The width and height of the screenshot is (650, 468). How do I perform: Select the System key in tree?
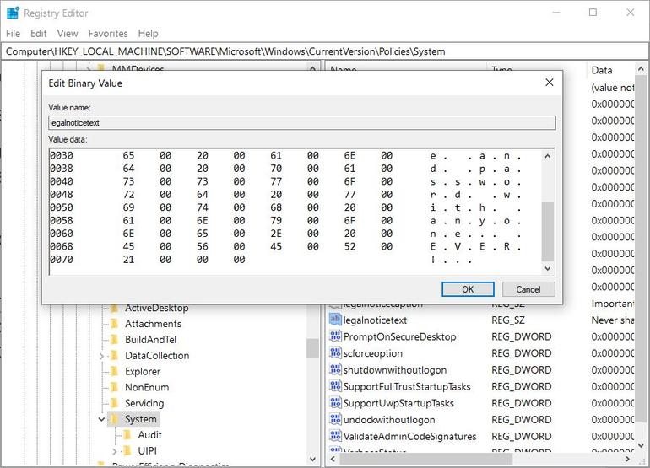pyautogui.click(x=140, y=419)
